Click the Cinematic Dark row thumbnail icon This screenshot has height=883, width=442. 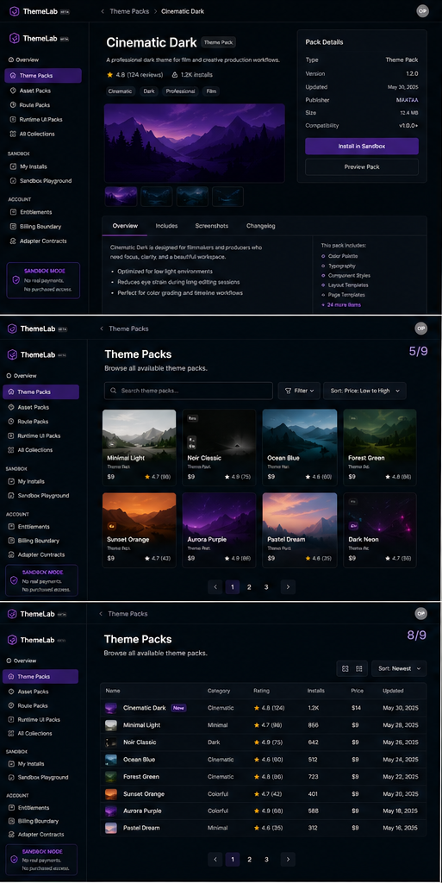point(111,708)
